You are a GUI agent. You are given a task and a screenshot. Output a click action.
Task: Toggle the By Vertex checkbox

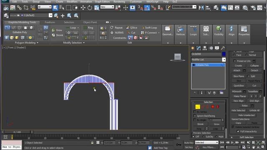195,112
